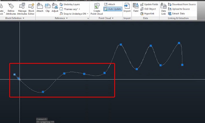Click the spline's topmost grip near Hyperlink

(x=121, y=45)
